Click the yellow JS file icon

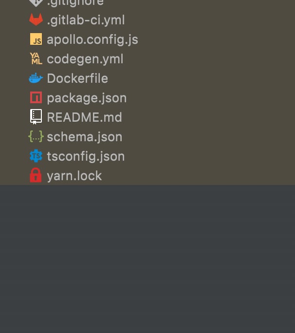tap(36, 39)
